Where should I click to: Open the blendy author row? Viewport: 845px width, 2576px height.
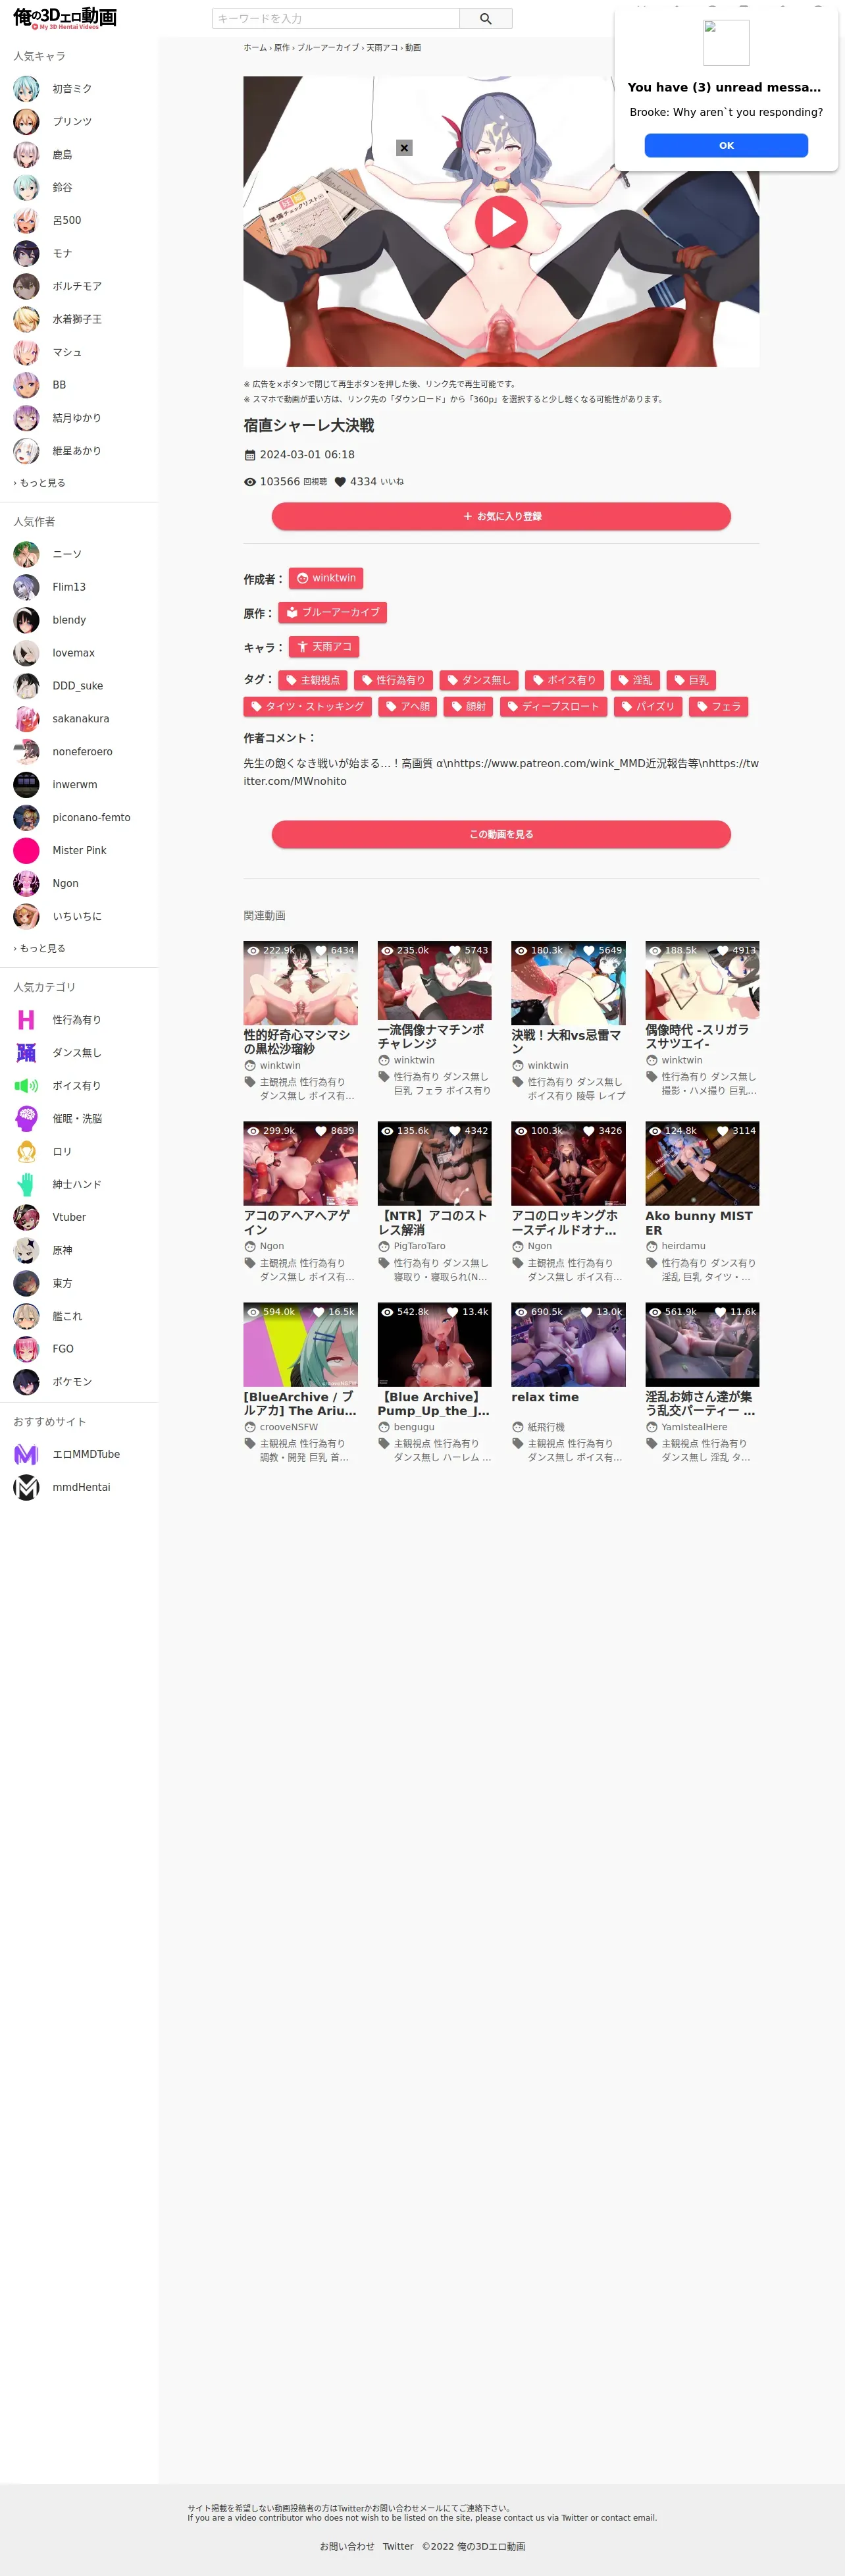point(79,620)
